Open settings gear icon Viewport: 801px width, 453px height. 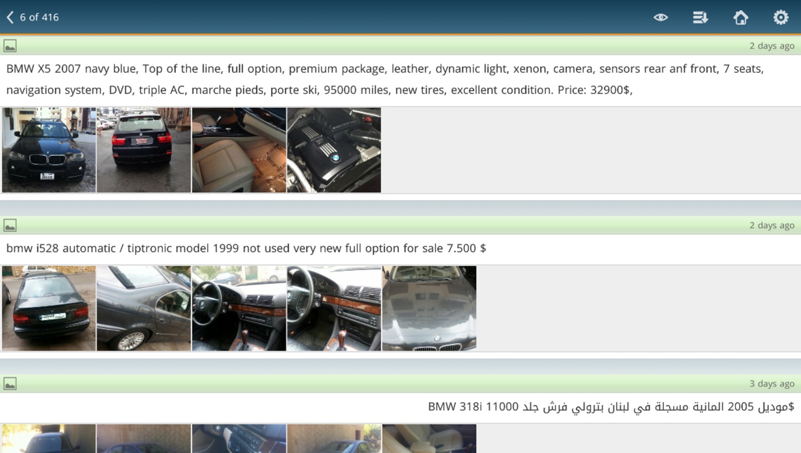[781, 18]
